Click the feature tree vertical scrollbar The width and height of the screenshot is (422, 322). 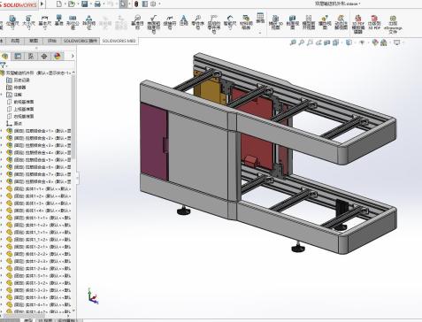(73, 117)
